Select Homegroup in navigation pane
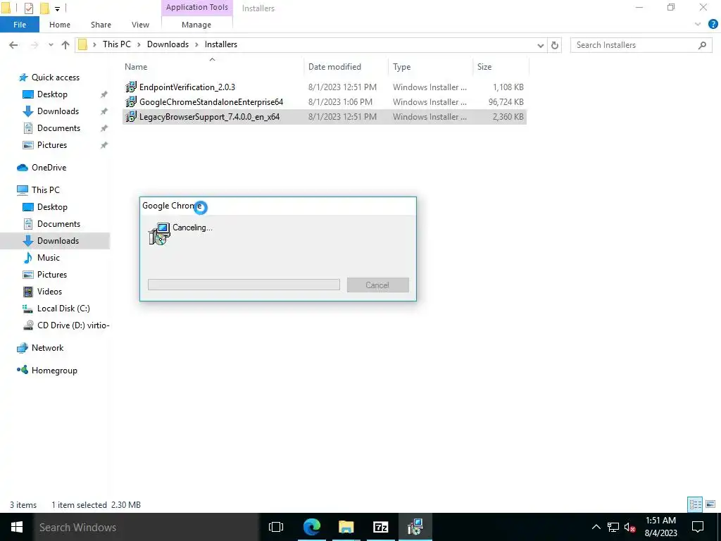The height and width of the screenshot is (541, 721). pyautogui.click(x=54, y=371)
